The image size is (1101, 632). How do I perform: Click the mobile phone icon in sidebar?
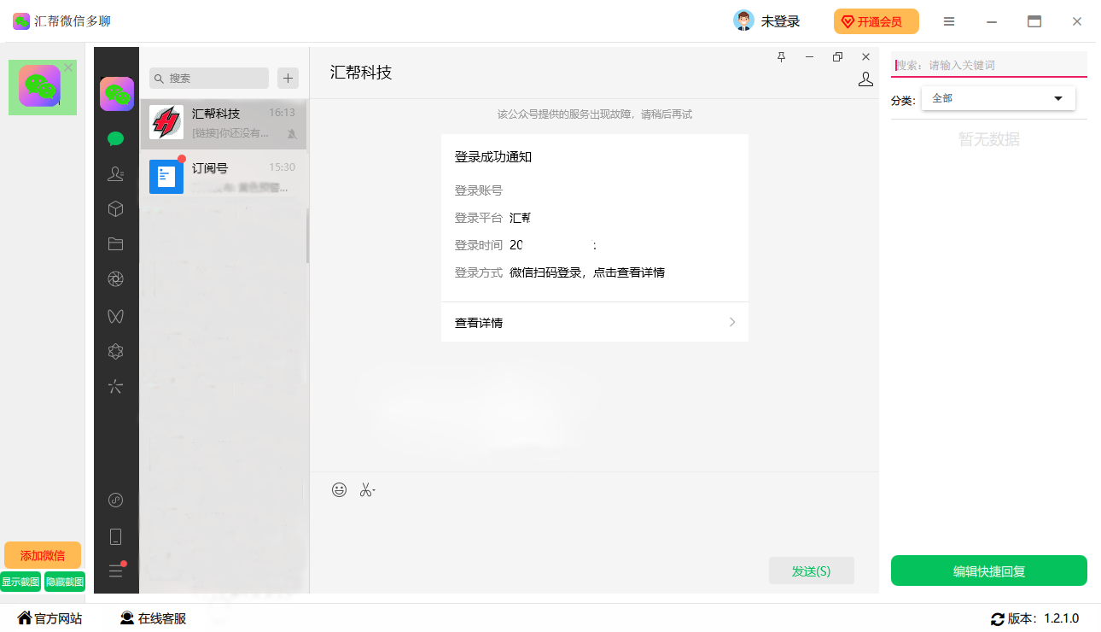coord(116,536)
